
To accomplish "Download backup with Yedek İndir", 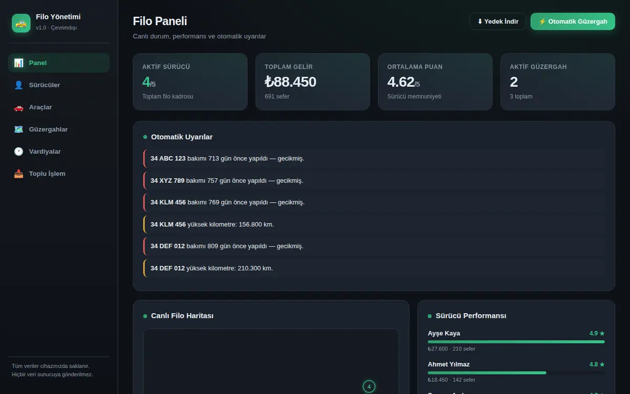I will pyautogui.click(x=498, y=22).
